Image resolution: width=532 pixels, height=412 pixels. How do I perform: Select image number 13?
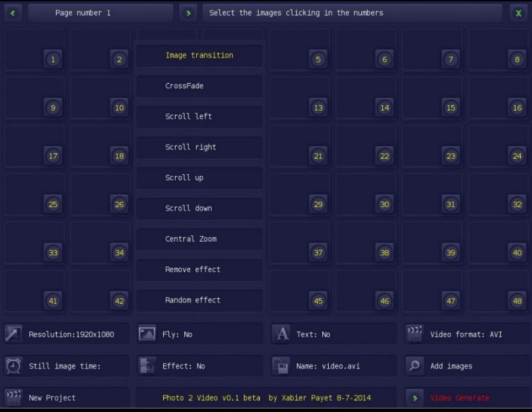(x=318, y=108)
